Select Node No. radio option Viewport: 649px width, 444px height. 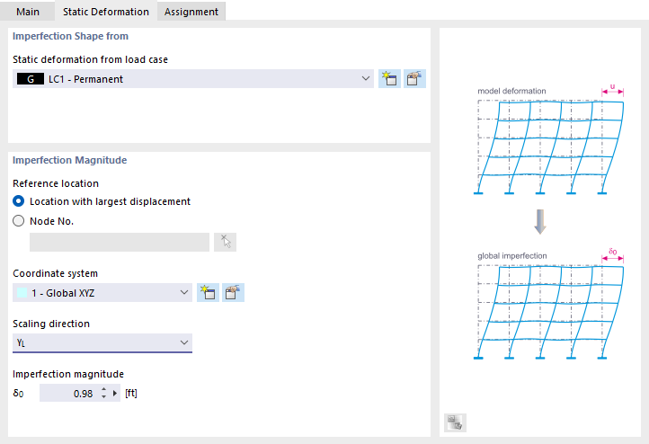[x=19, y=221]
